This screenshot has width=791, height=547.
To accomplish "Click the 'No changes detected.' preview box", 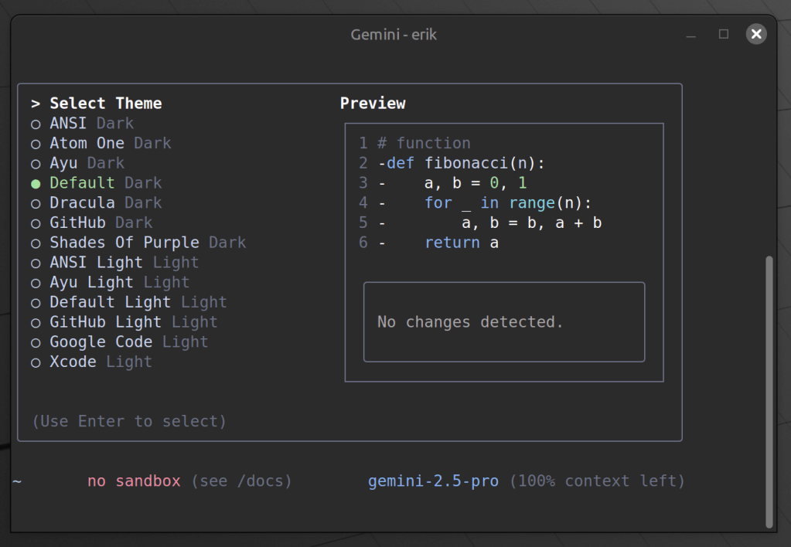I will pos(504,322).
